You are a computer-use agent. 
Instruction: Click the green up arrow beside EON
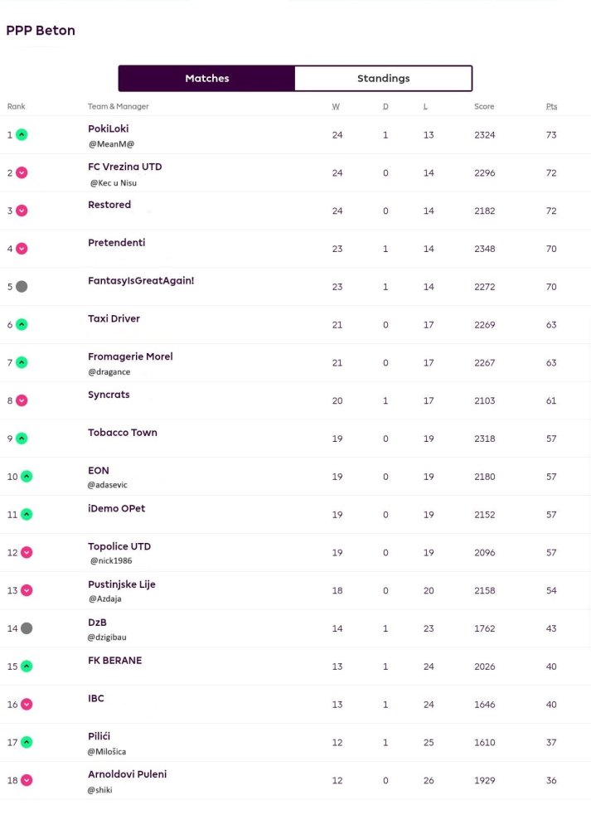pyautogui.click(x=27, y=477)
